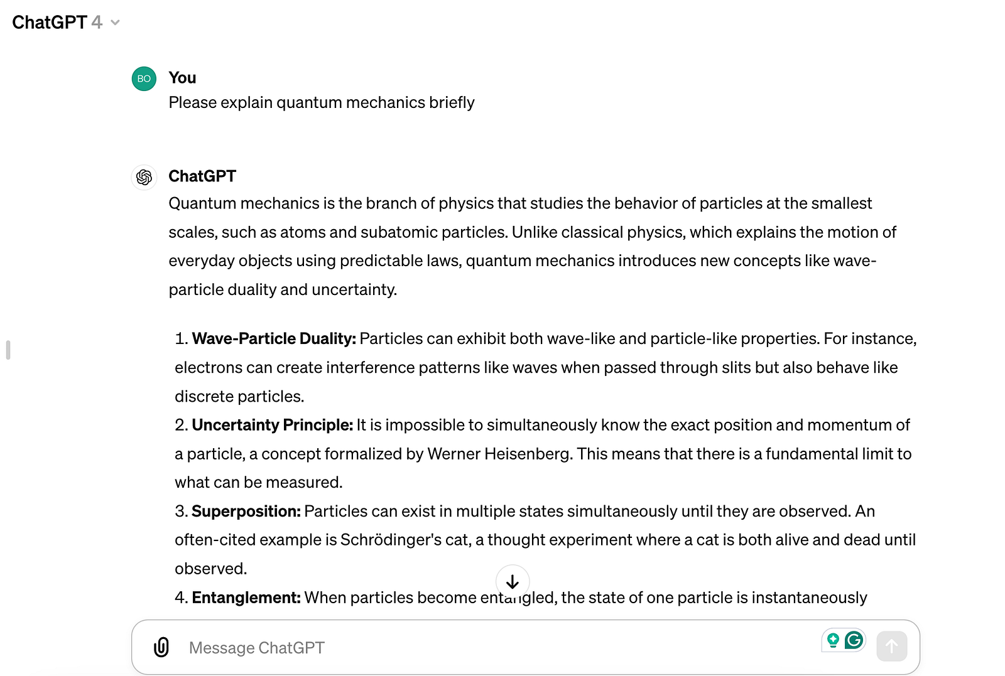Click the intro paragraph starting 'Quantum mechanics is'

click(533, 246)
